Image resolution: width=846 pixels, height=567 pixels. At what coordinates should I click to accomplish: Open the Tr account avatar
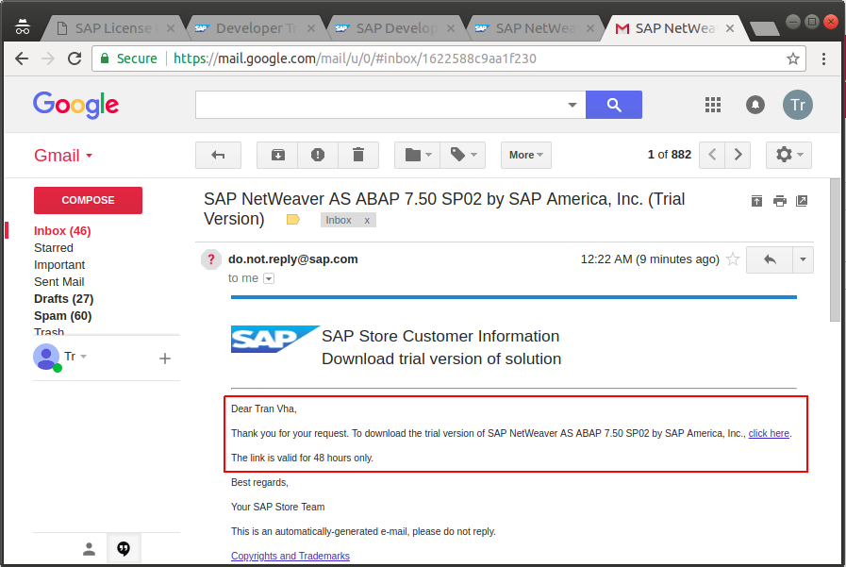(x=798, y=105)
